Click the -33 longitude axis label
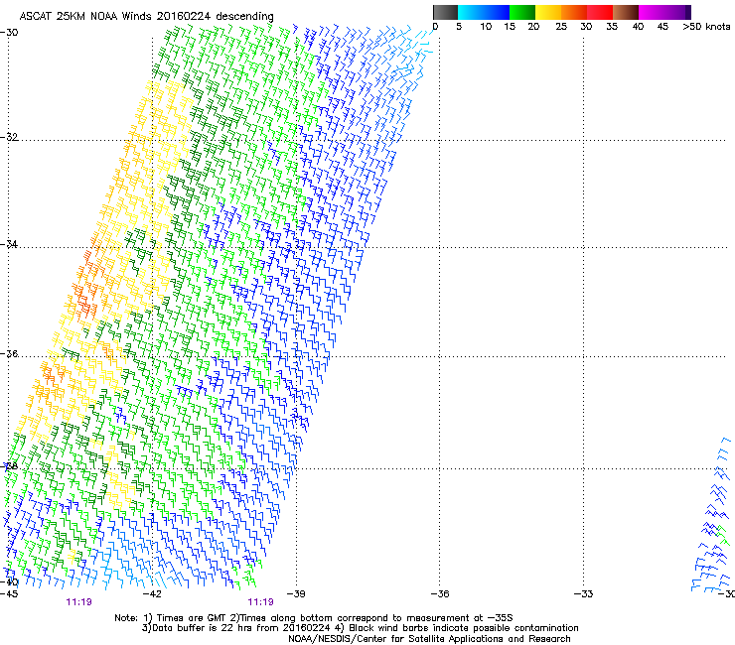735x645 pixels. coord(584,594)
